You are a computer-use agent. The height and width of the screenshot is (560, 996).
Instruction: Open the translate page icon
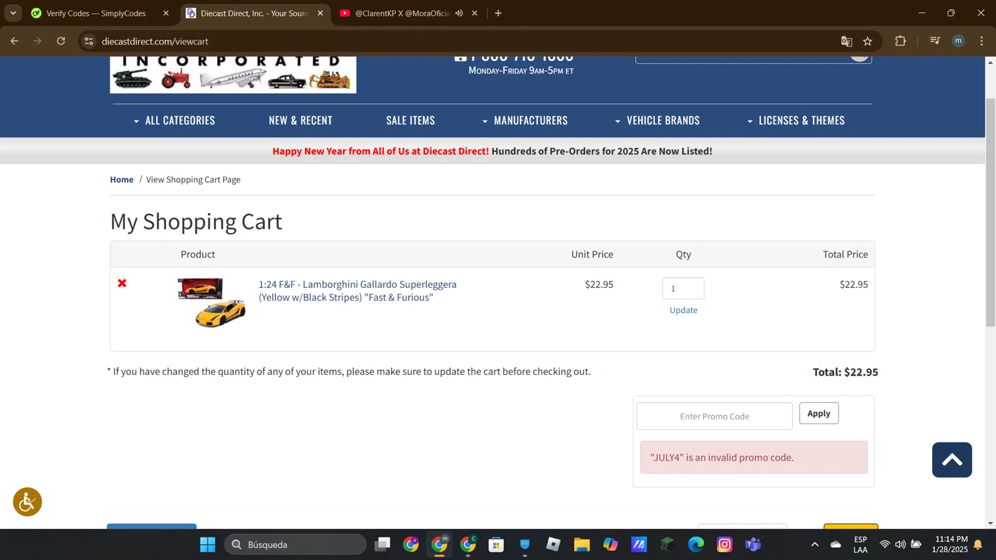click(847, 41)
